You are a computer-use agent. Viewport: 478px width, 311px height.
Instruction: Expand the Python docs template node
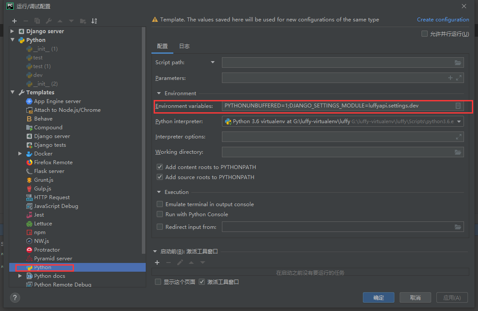click(20, 276)
